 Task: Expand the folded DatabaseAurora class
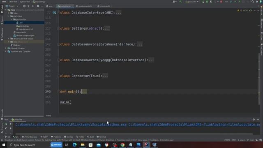(x=140, y=44)
